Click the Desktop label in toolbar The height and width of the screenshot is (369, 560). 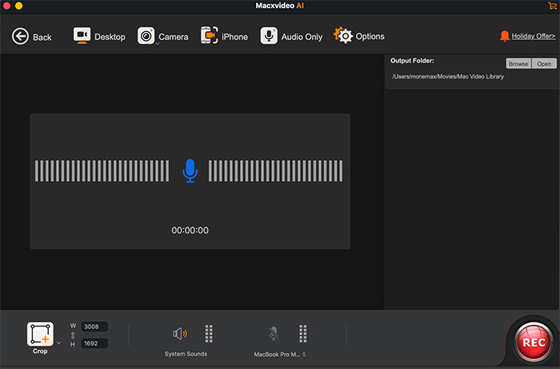tap(110, 37)
